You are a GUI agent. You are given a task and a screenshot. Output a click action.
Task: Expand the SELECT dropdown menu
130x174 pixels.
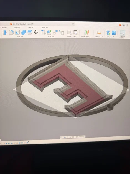coord(122,37)
